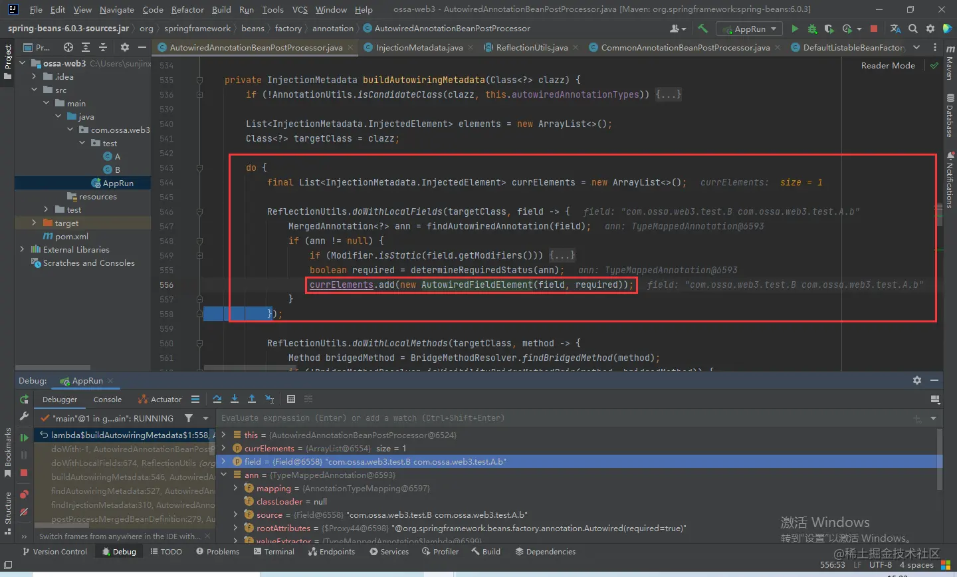Image resolution: width=957 pixels, height=577 pixels.
Task: Switch to Console tab in Debug
Action: click(x=108, y=400)
